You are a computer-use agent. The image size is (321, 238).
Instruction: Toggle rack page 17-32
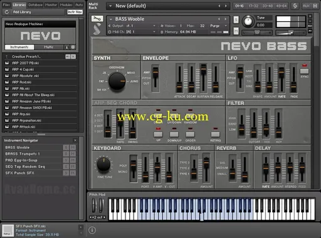tap(253, 6)
